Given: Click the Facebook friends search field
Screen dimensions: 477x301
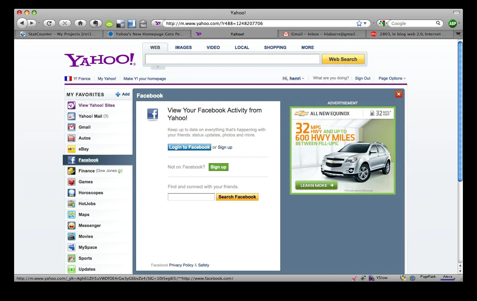Looking at the screenshot, I should click(x=191, y=197).
